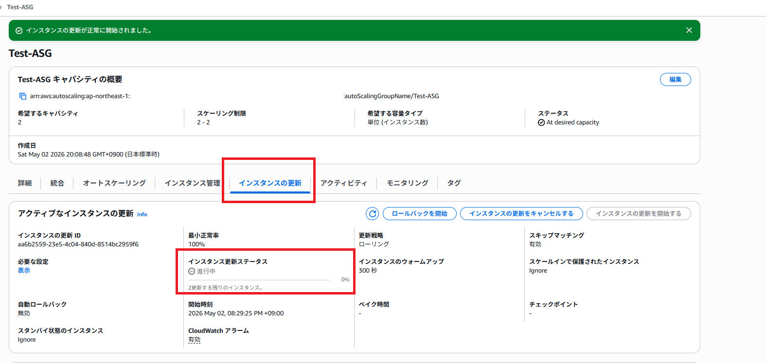Open the Info link beside アクティブなインスタンスの更新
This screenshot has width=766, height=363.
pos(142,214)
